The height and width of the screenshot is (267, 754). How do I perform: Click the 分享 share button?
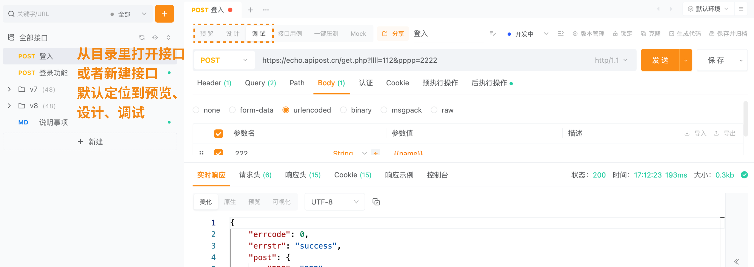click(x=393, y=34)
